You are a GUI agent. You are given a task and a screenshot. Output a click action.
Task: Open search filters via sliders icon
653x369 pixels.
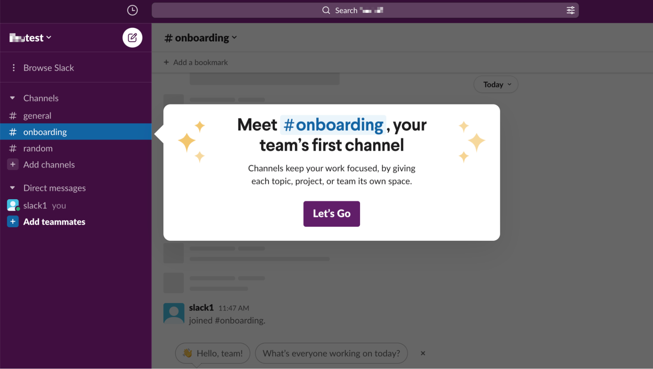click(570, 10)
